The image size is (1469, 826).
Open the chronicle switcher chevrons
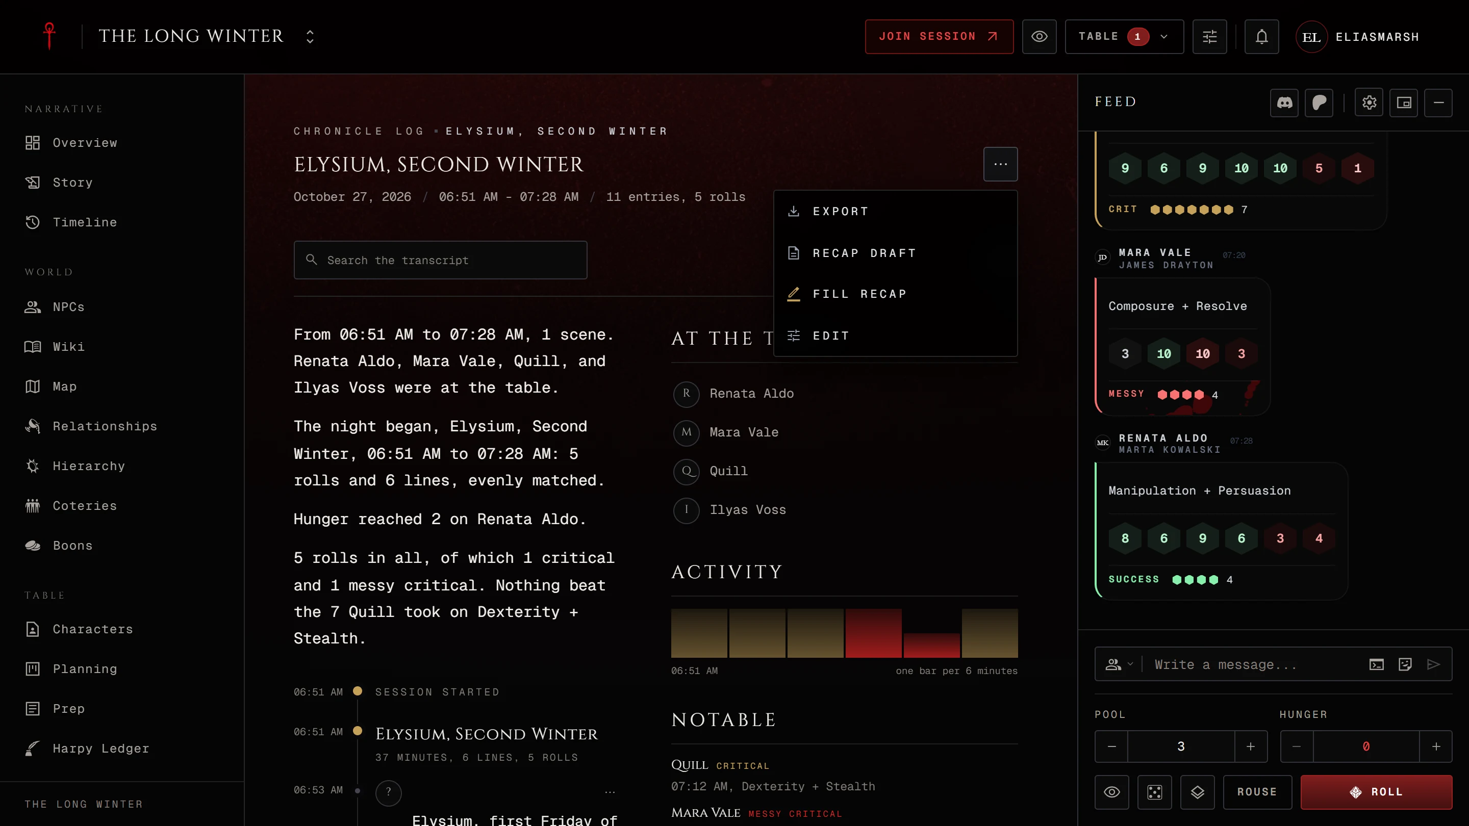(310, 37)
